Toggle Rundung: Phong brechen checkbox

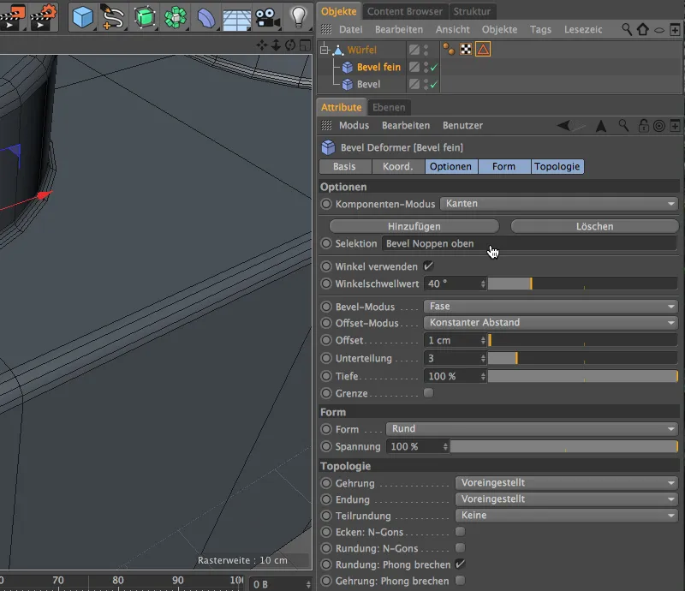click(460, 564)
